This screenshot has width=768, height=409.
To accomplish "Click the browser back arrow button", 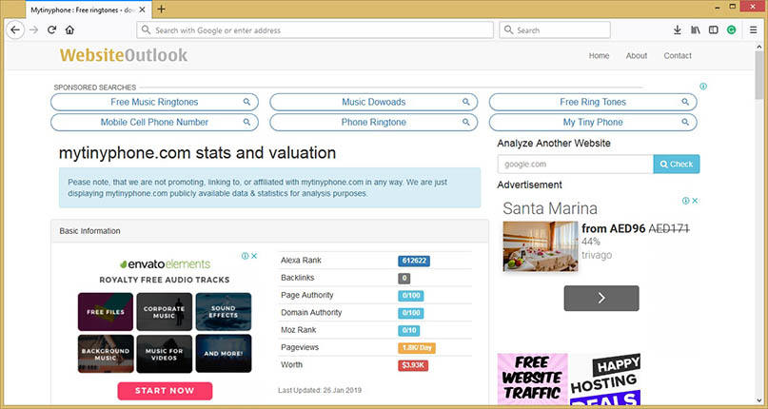I will (x=16, y=29).
